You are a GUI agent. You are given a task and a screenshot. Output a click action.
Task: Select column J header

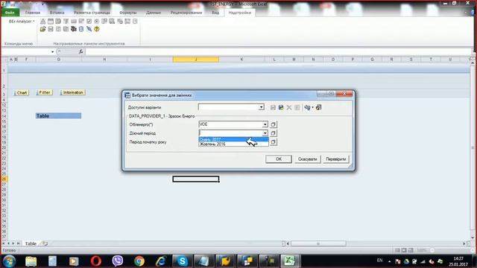[195, 60]
